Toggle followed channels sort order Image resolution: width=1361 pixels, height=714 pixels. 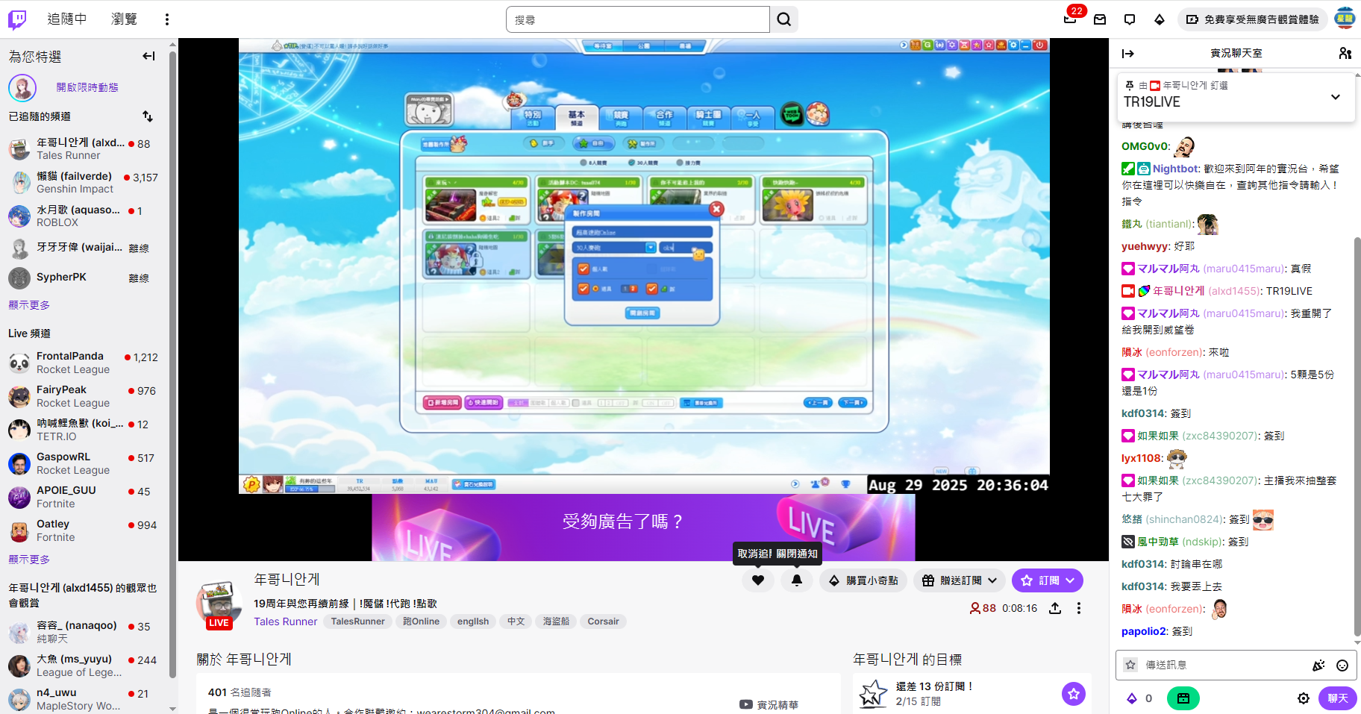tap(148, 116)
